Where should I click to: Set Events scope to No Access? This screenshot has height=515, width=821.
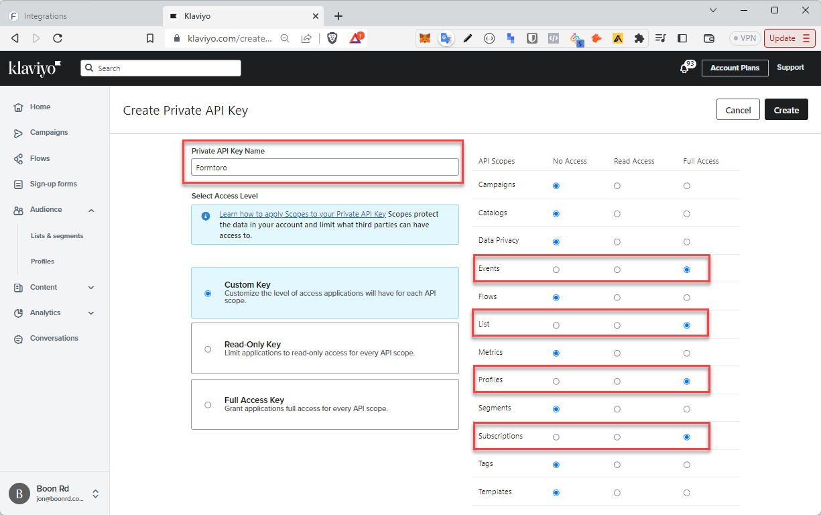click(x=556, y=270)
